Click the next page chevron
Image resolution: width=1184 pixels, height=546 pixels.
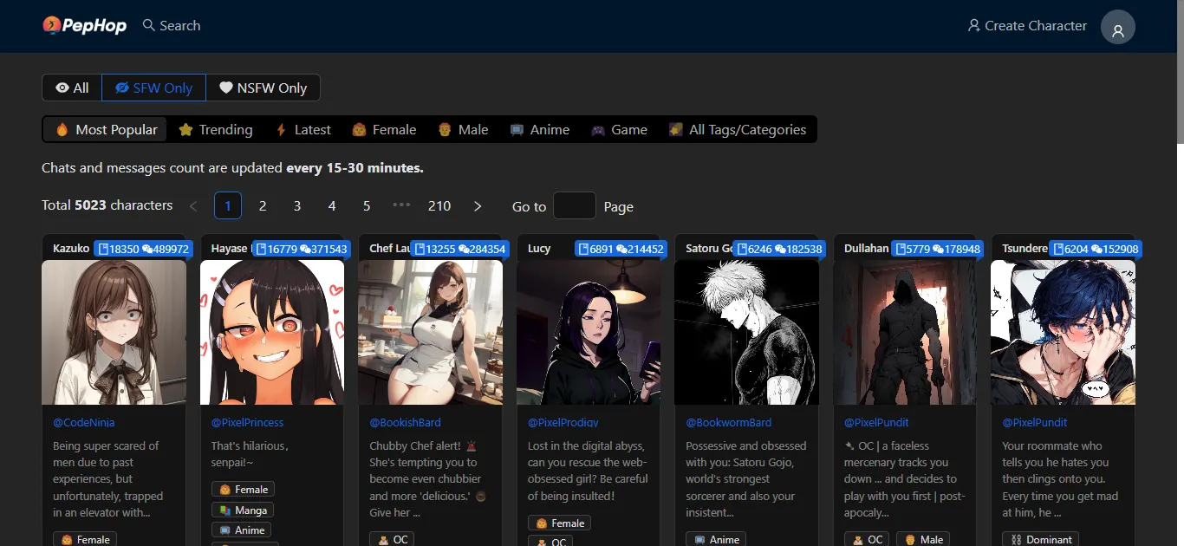coord(477,206)
